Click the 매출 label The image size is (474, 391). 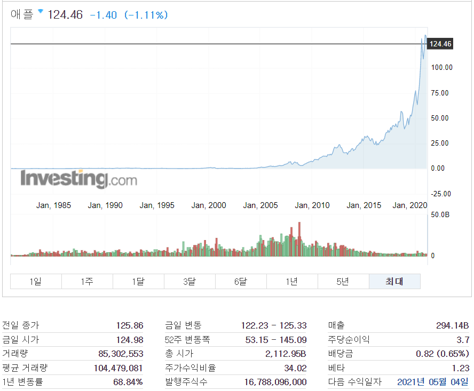pyautogui.click(x=336, y=325)
